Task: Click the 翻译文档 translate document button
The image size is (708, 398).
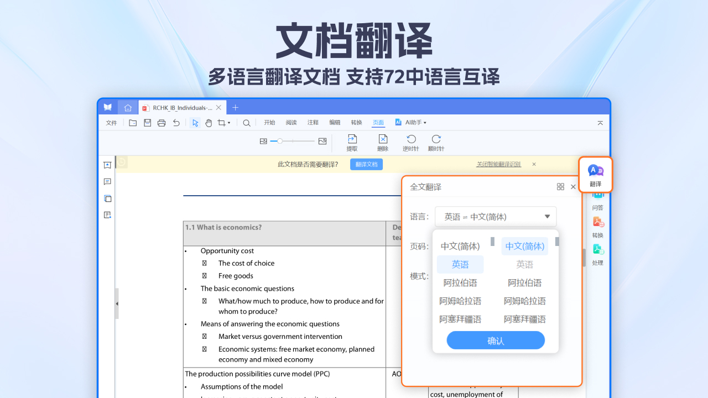Action: [x=366, y=164]
